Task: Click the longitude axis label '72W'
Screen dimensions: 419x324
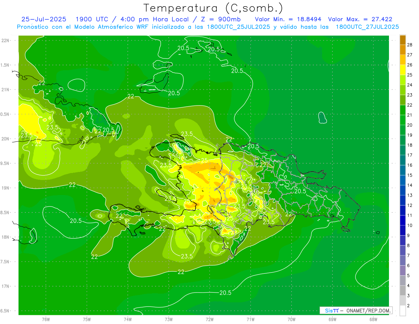Action: 209,319
